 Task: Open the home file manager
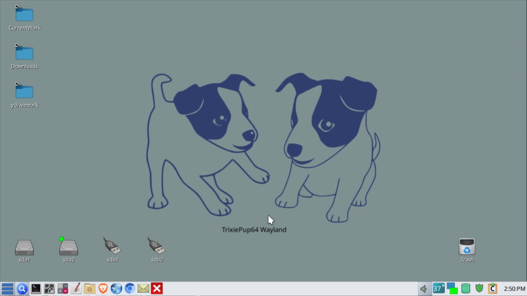pos(89,289)
